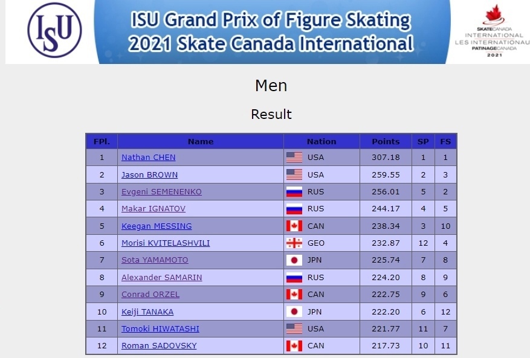Image resolution: width=530 pixels, height=358 pixels.
Task: Follow the Alexander SAMARIN link
Action: (x=161, y=277)
